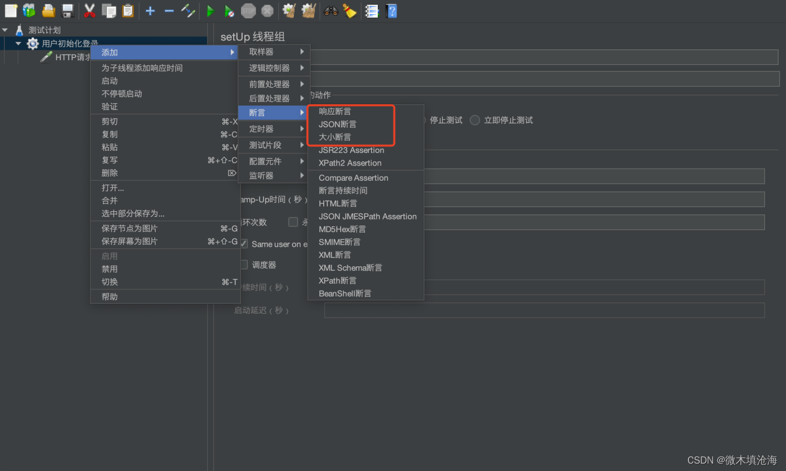Select JSON JMESPath Assertion entry
Screen dimensions: 786x471
point(366,216)
